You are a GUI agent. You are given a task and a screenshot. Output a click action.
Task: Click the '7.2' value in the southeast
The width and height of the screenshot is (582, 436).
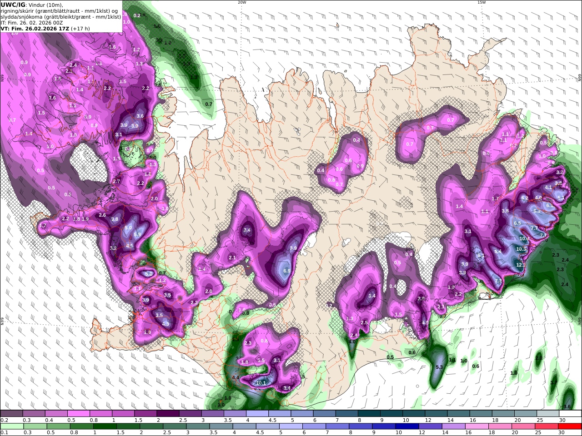(x=498, y=281)
